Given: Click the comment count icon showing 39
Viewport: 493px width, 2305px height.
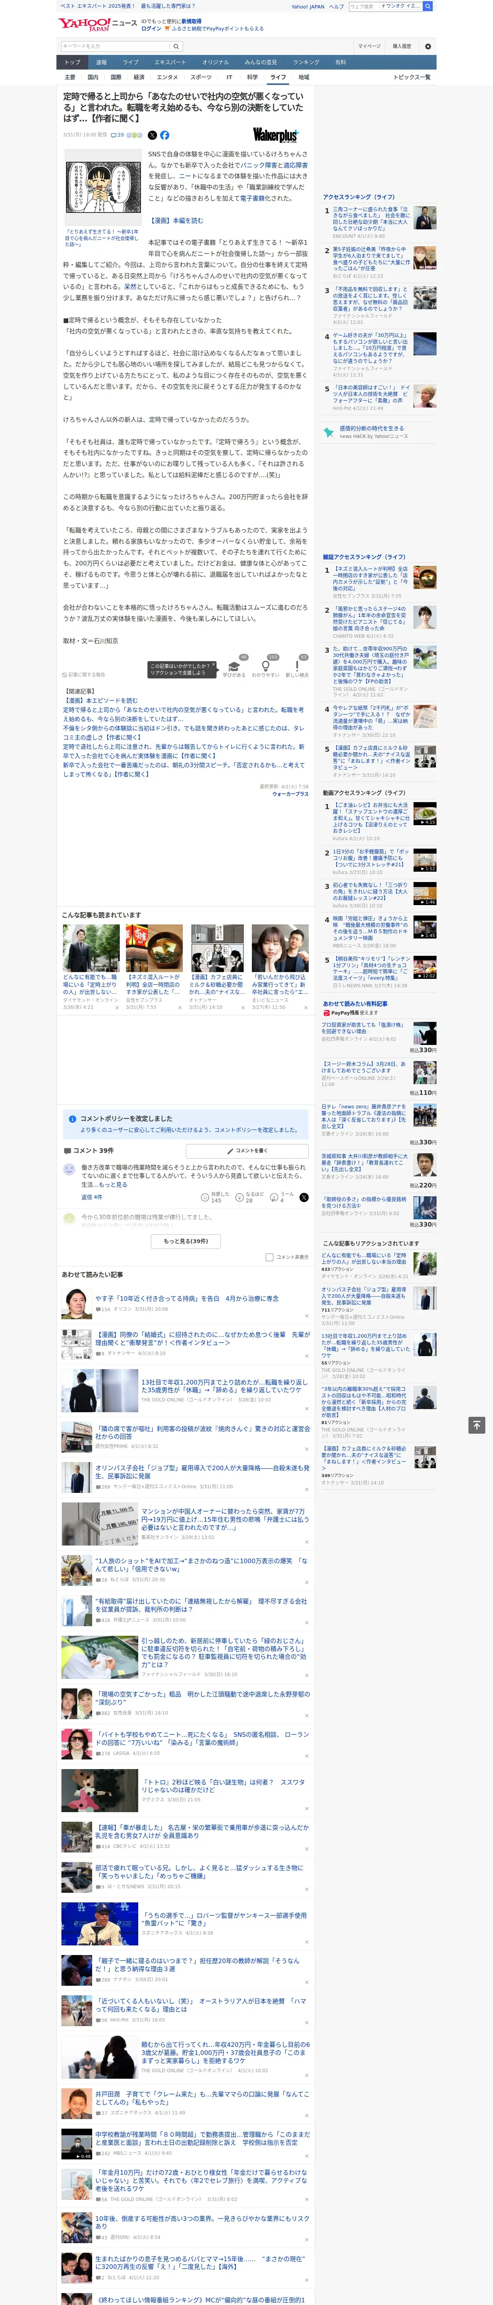Looking at the screenshot, I should coord(117,135).
